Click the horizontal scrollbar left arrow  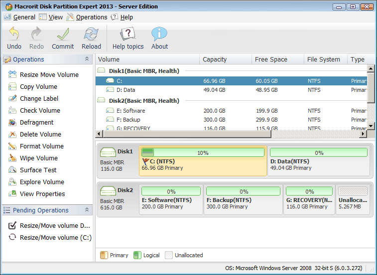pos(99,134)
